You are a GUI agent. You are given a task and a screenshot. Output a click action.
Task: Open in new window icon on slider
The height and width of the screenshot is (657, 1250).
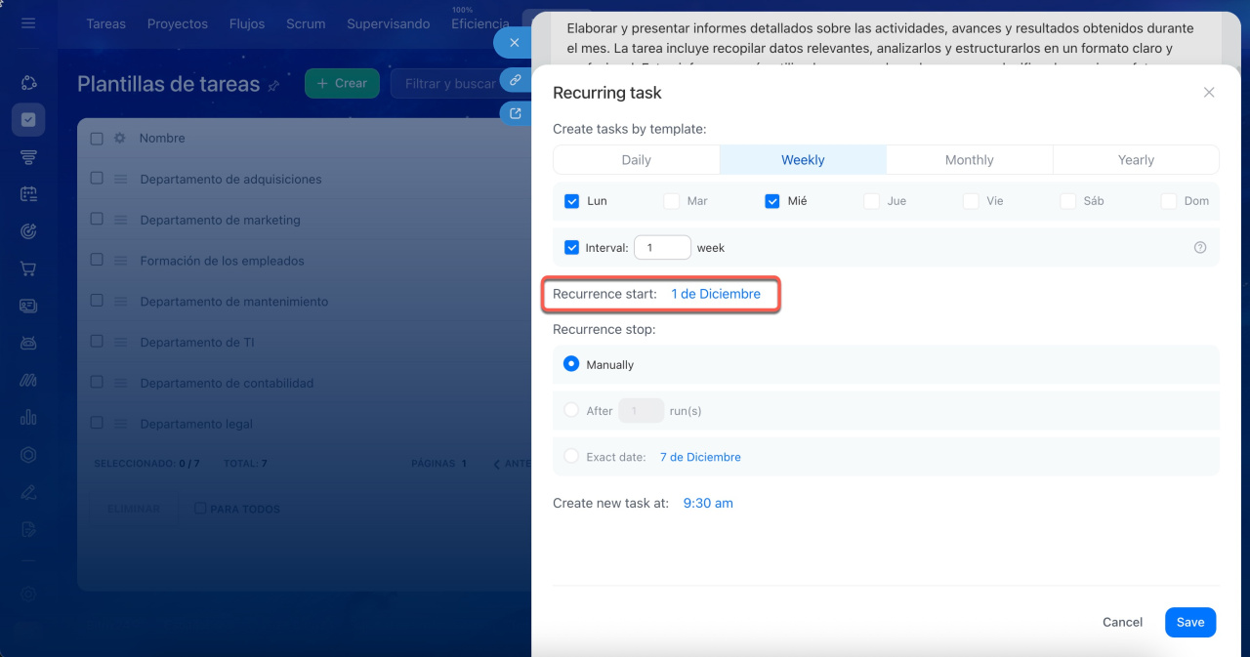(515, 113)
